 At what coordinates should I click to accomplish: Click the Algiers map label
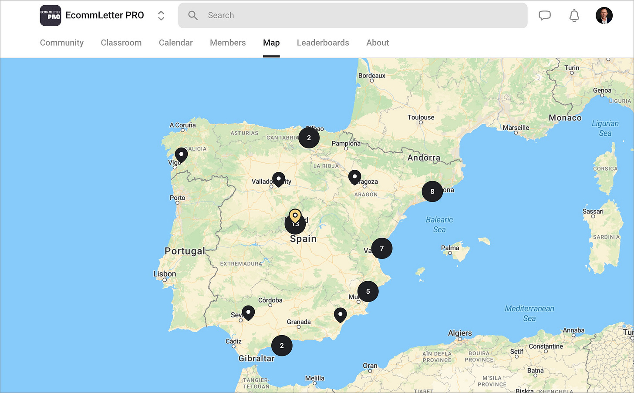460,333
